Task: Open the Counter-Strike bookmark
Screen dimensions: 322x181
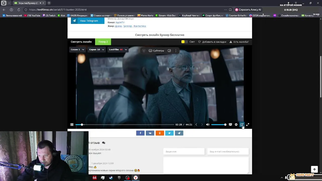Action: click(236, 15)
